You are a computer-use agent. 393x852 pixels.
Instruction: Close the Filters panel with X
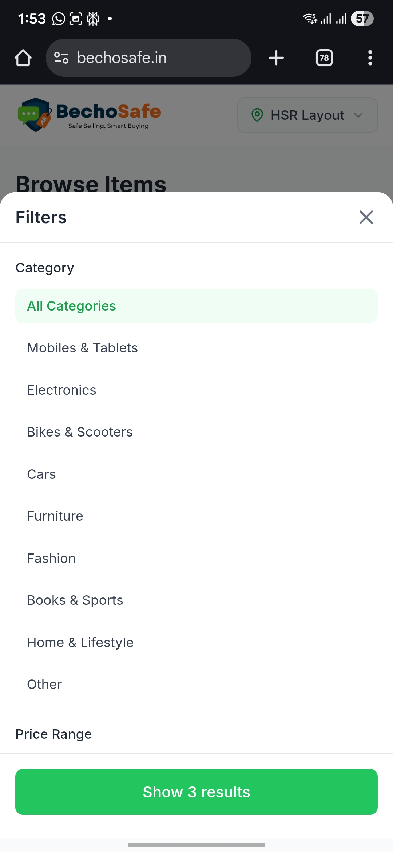coord(366,217)
